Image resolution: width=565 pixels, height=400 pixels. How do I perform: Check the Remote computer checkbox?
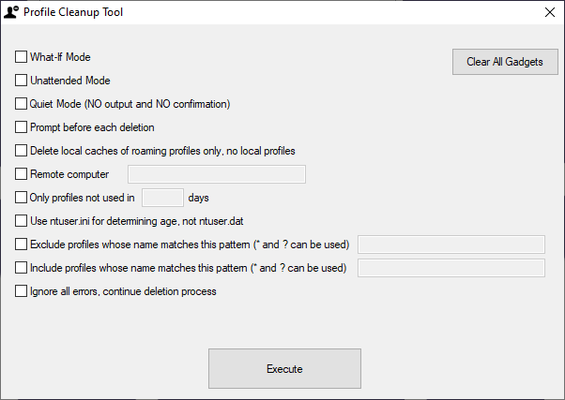pos(22,174)
